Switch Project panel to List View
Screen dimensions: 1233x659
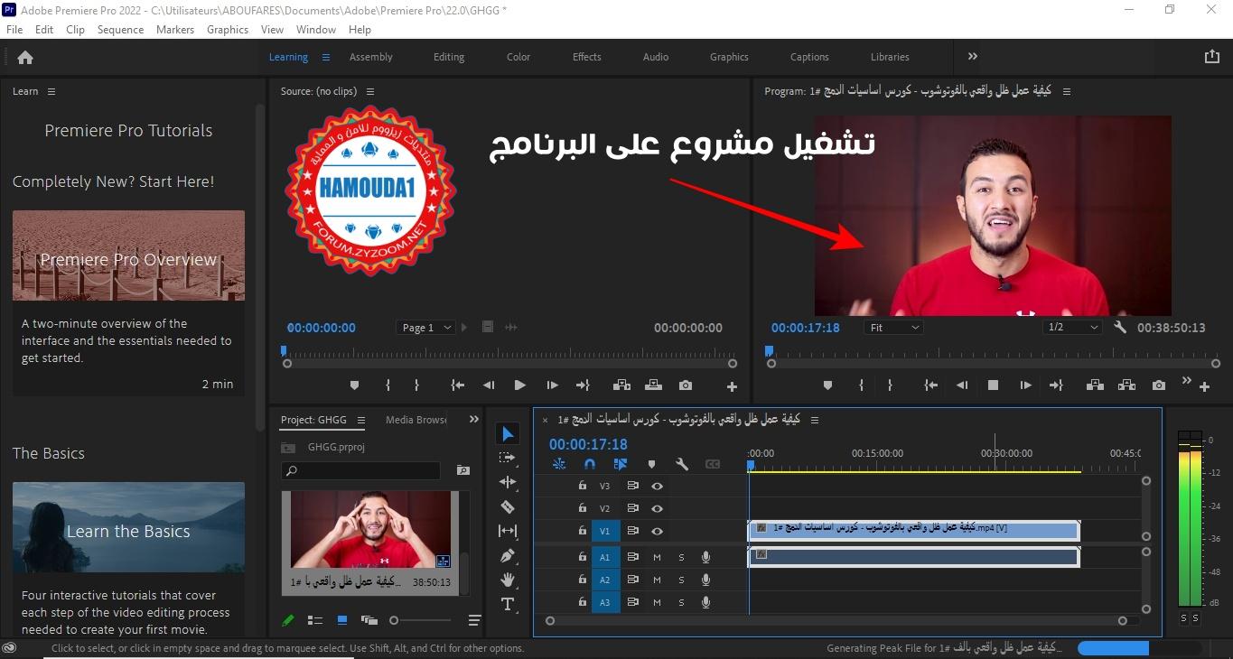point(315,620)
